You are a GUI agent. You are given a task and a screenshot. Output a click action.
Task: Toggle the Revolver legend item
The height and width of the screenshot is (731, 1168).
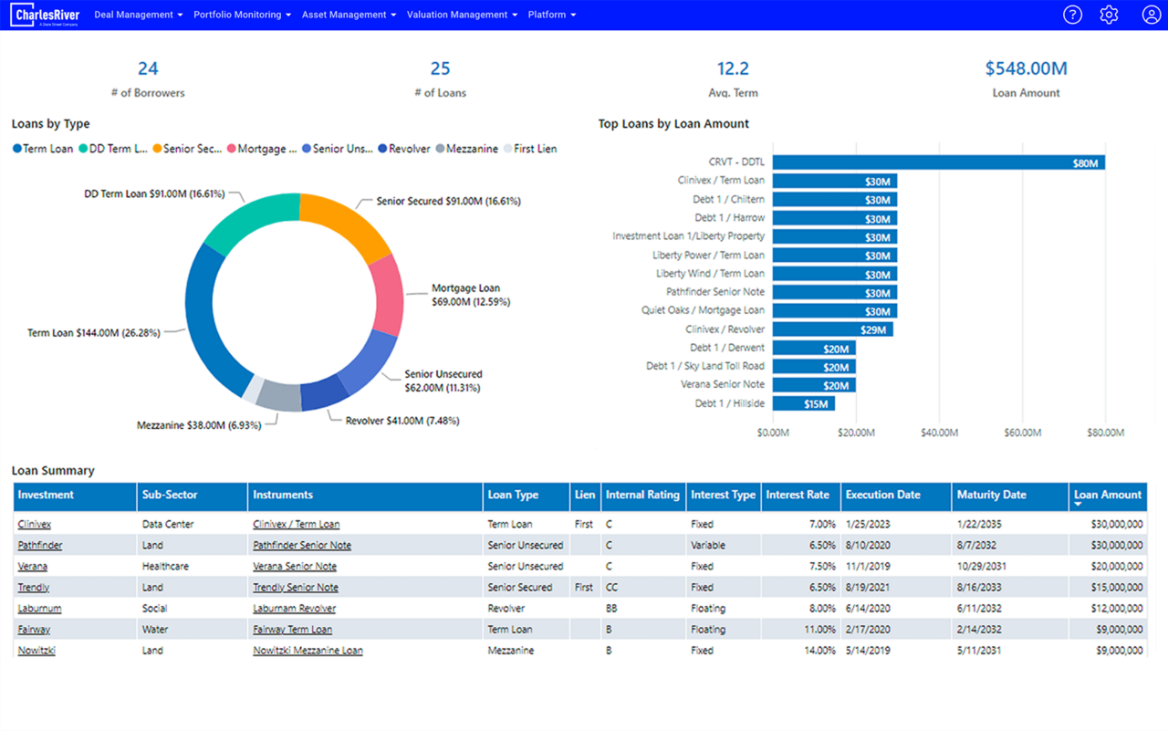pyautogui.click(x=403, y=149)
